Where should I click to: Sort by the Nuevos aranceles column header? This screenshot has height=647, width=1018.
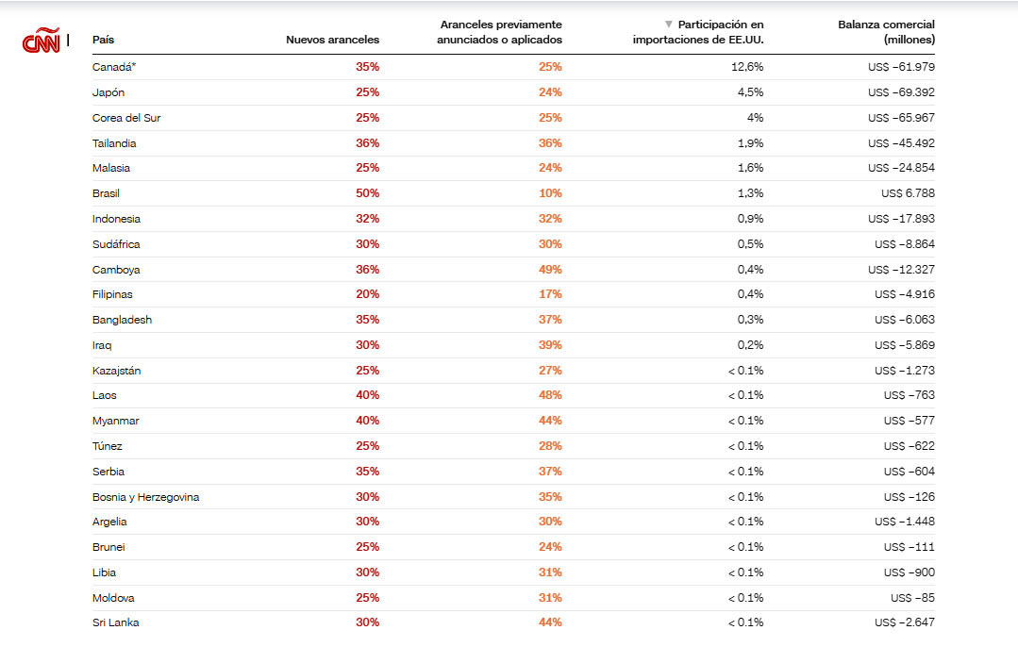point(332,40)
